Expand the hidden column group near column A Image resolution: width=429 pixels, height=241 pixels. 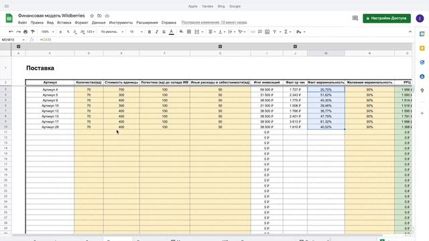19,46
